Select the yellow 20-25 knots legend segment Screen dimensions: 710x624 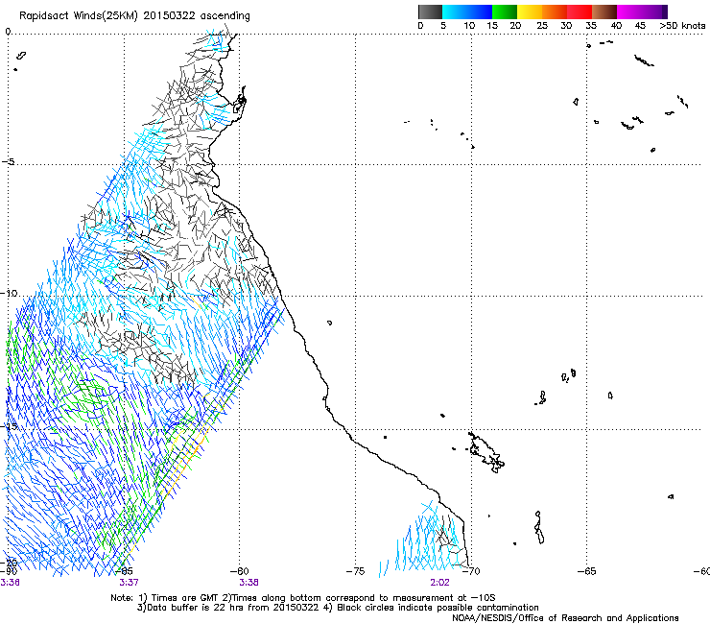(x=530, y=12)
